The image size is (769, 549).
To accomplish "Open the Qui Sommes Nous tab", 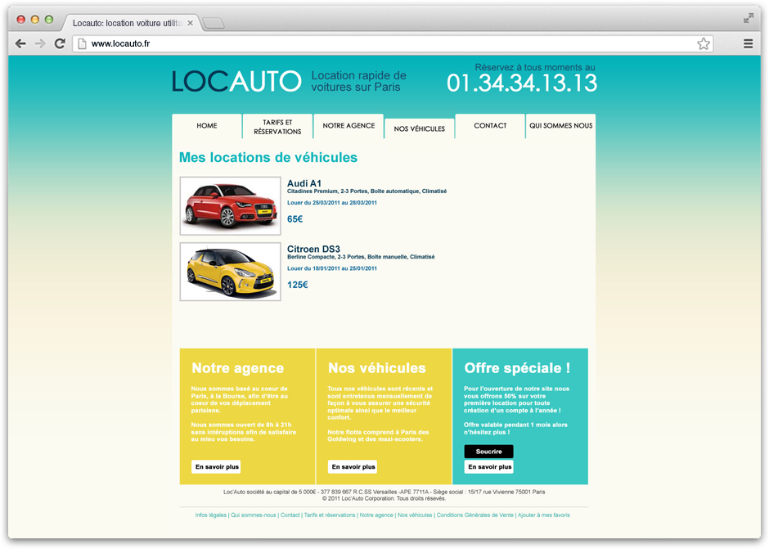I will [x=560, y=126].
